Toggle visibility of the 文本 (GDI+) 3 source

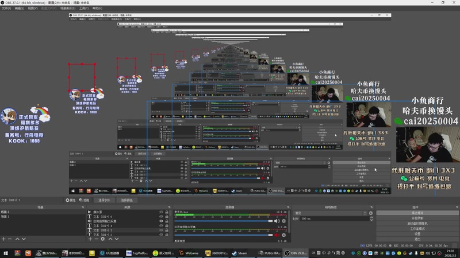pos(161,230)
